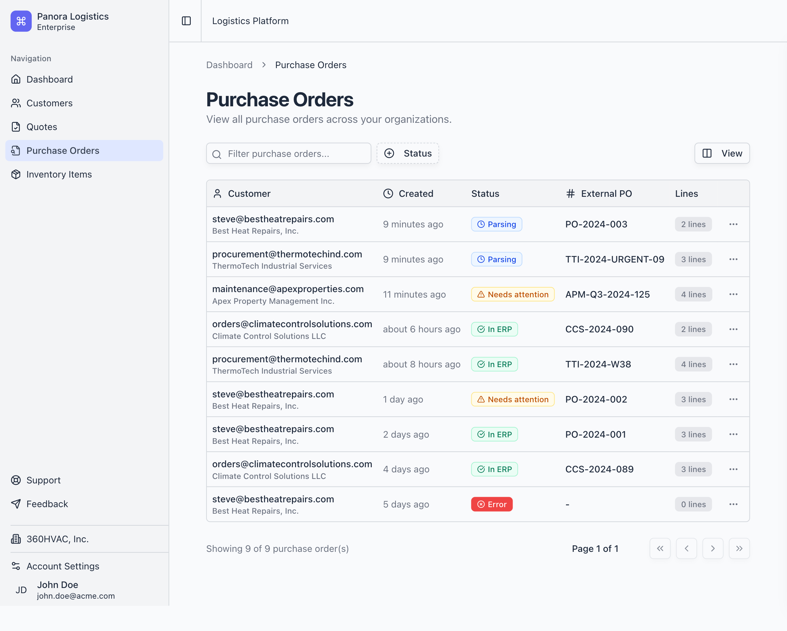
Task: Open Quotes in the sidebar
Action: [42, 127]
